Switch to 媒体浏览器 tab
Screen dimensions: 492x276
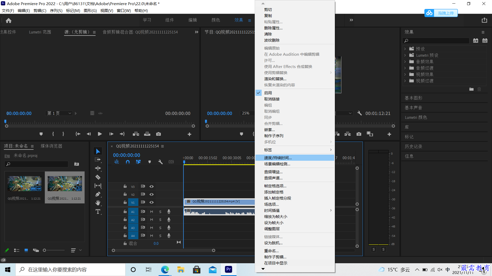(x=51, y=146)
